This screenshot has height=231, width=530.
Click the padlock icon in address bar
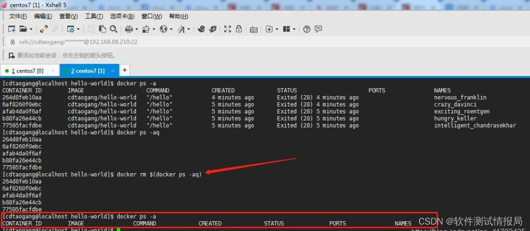13,42
